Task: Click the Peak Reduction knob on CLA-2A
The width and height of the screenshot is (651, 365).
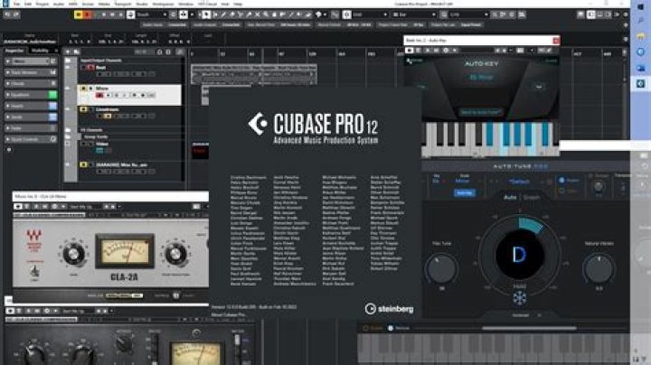Action: (175, 254)
